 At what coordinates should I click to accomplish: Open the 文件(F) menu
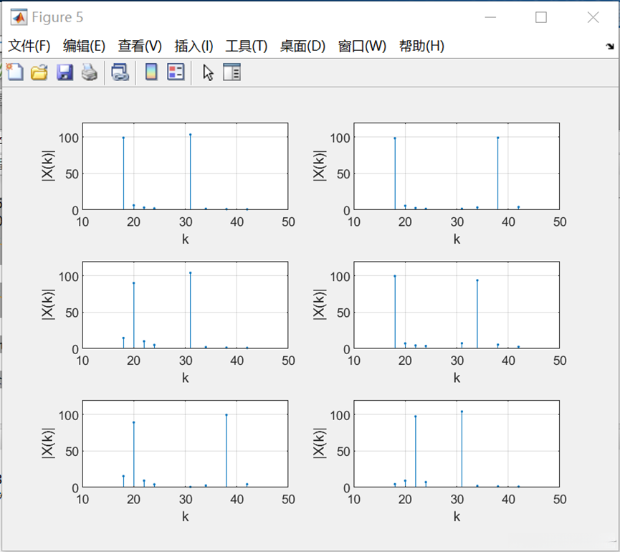point(29,46)
